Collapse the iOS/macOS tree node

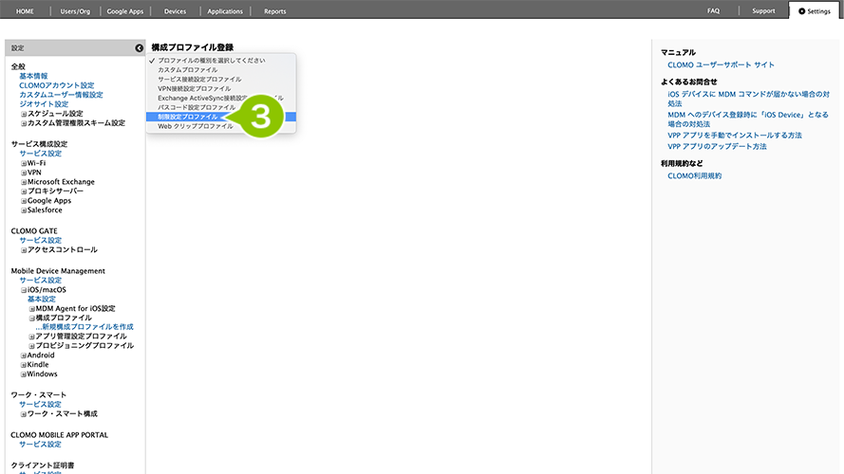pos(24,290)
